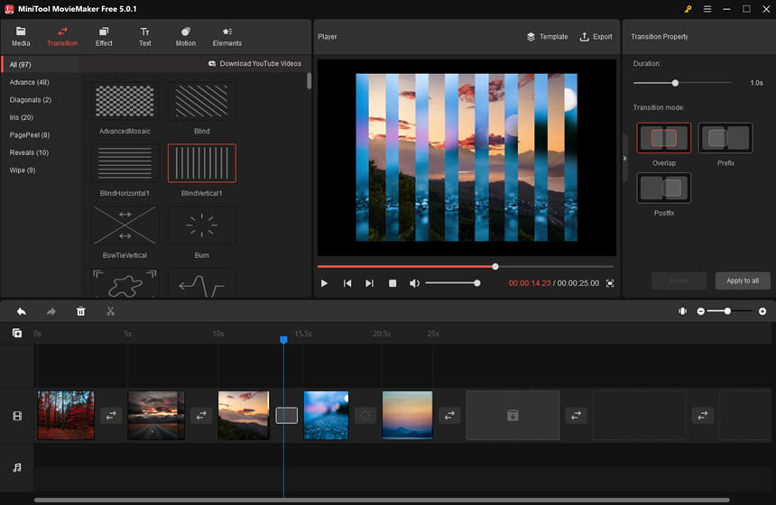This screenshot has width=776, height=505.
Task: Select the mountain sunset clip
Action: pos(244,416)
